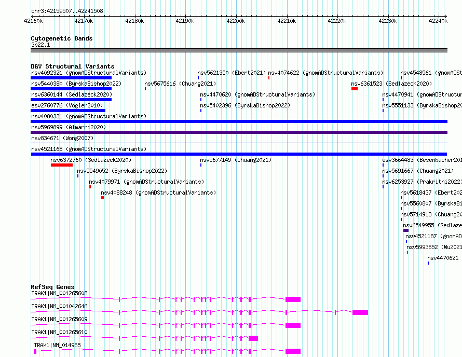Open nsv4088248 gnomAD variant label

coord(158,193)
